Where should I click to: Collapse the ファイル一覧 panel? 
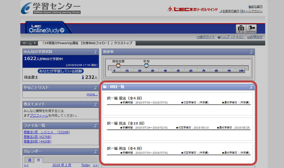(95, 126)
